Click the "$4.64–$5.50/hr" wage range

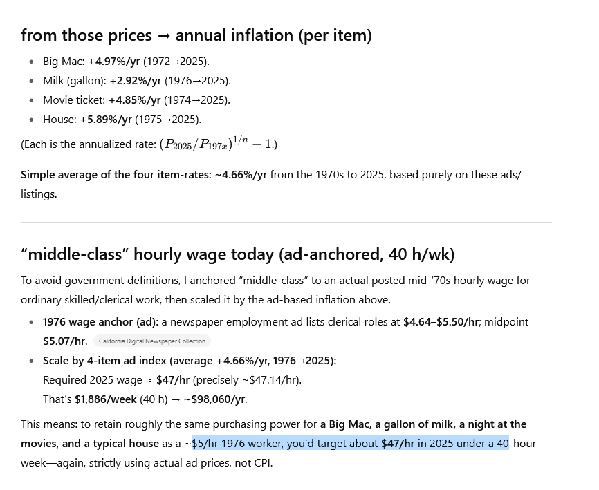[441, 322]
